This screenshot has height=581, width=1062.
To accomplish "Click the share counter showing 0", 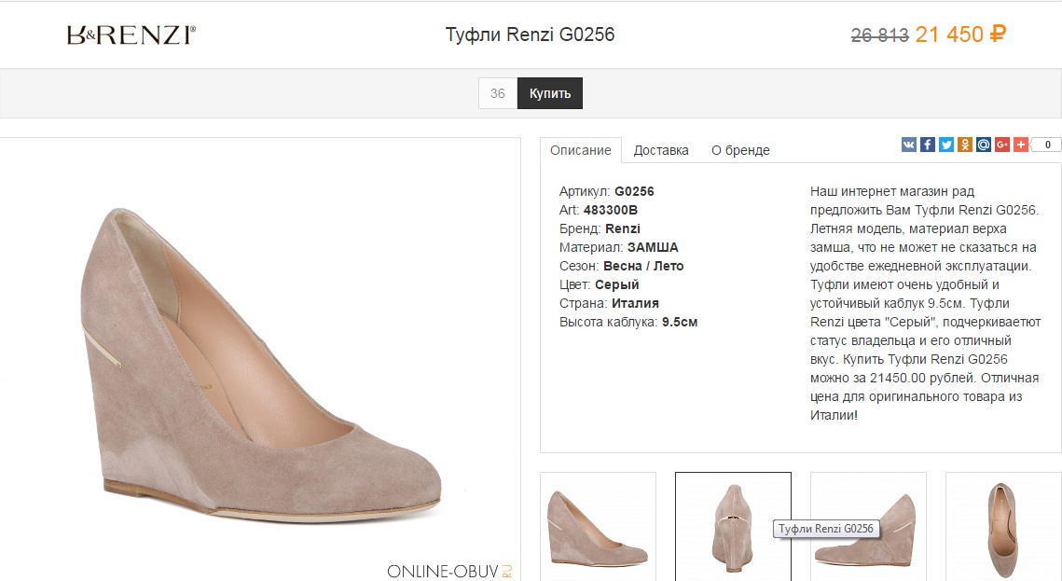I will click(1046, 145).
